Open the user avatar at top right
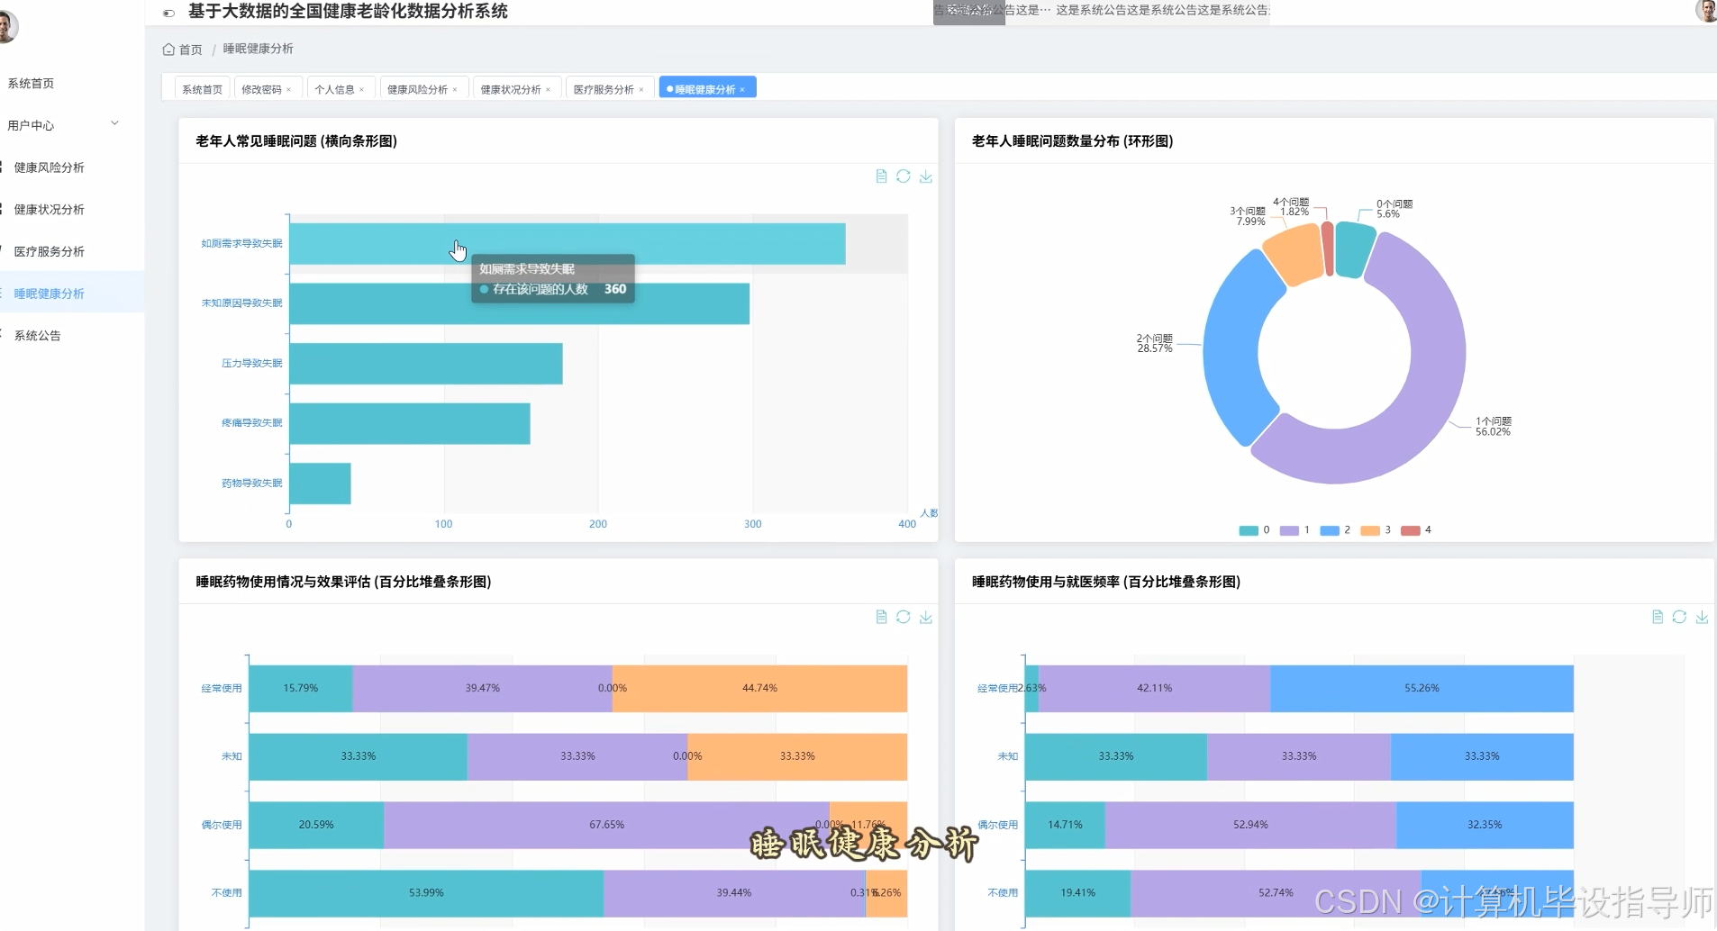1717x931 pixels. pos(1707,13)
